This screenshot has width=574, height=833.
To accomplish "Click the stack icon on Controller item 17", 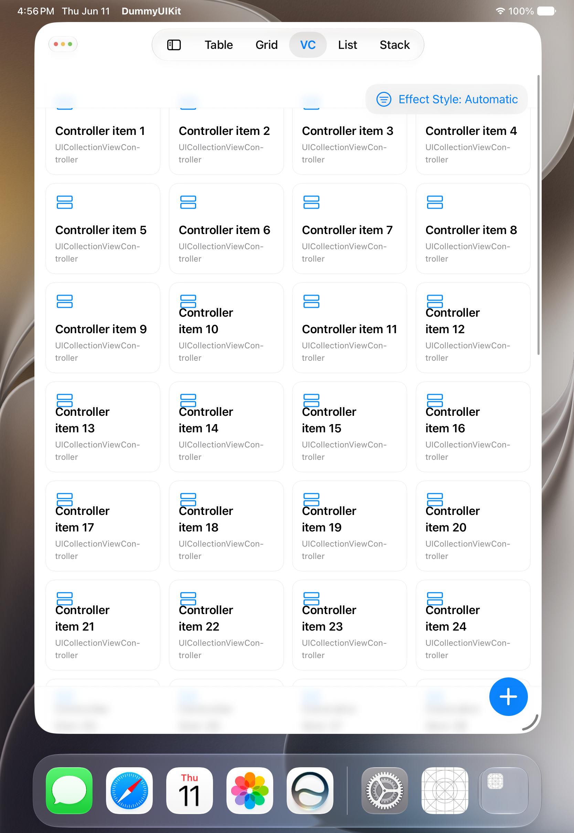I will [x=65, y=499].
